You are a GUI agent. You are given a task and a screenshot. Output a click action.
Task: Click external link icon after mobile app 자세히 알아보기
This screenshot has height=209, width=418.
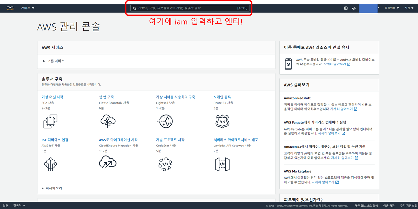[349, 64]
